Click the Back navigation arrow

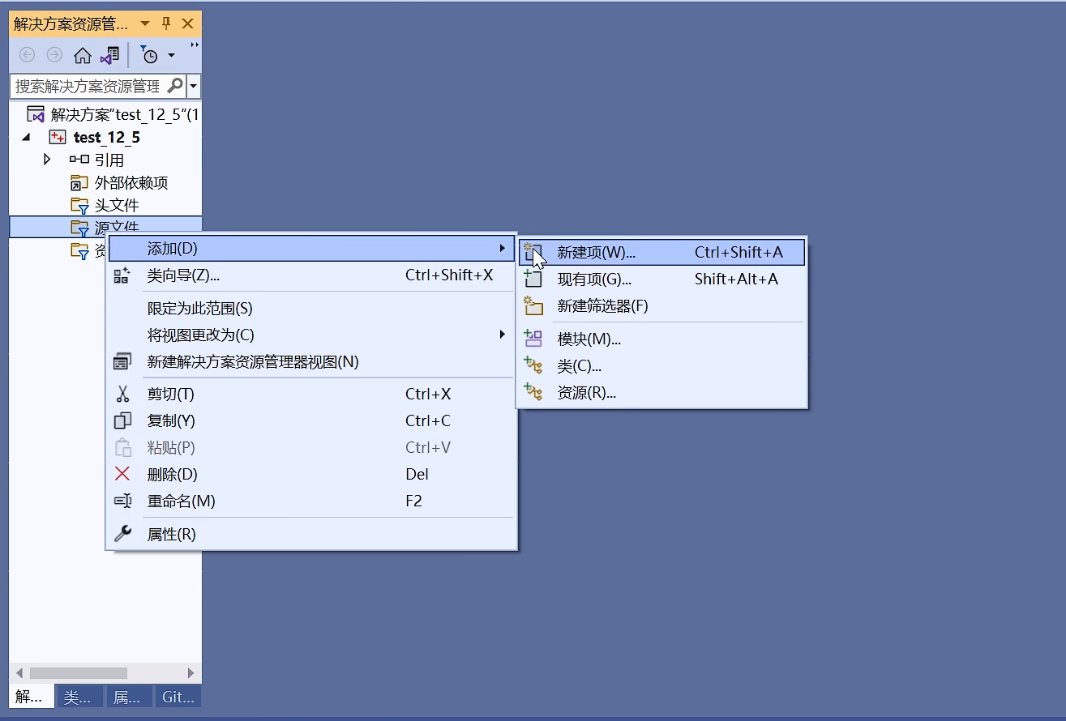coord(28,55)
